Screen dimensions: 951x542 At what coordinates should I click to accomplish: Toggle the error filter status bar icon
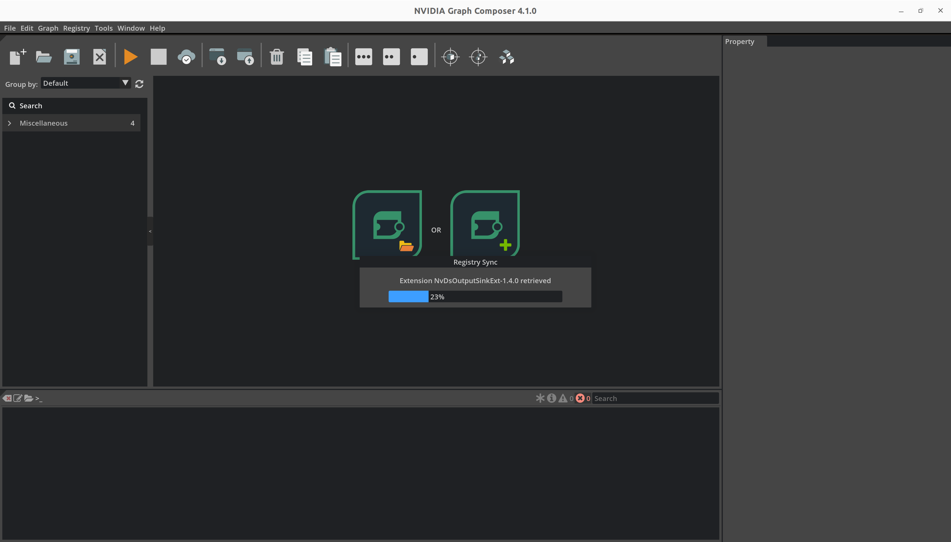click(x=580, y=398)
